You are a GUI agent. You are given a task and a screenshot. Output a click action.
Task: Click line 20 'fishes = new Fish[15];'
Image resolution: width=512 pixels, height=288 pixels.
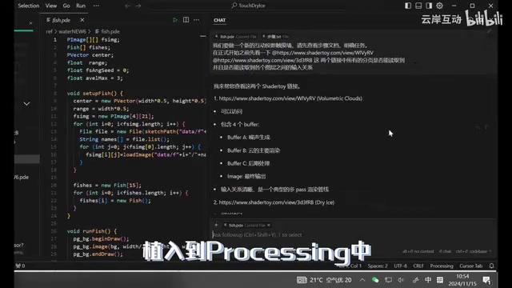pos(107,185)
